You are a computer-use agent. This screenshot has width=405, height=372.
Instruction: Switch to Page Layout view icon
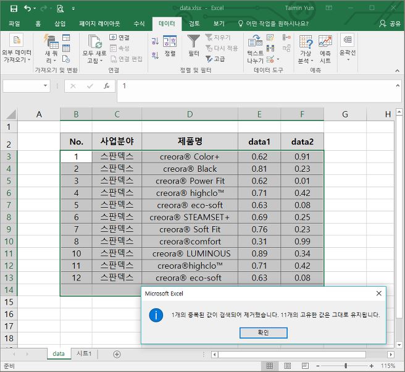click(x=287, y=366)
